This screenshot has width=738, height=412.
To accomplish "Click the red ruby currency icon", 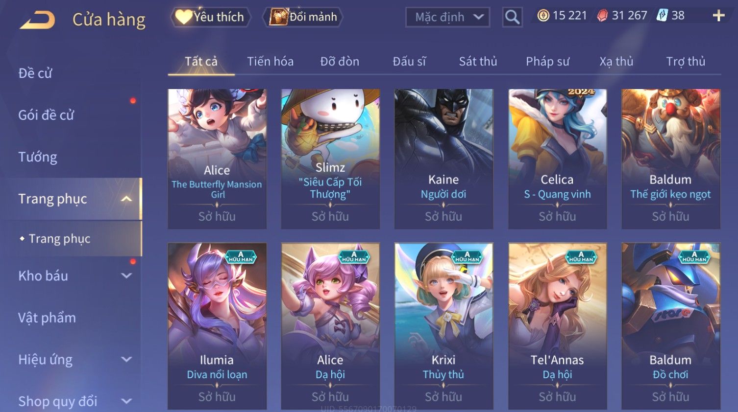I will (x=602, y=16).
